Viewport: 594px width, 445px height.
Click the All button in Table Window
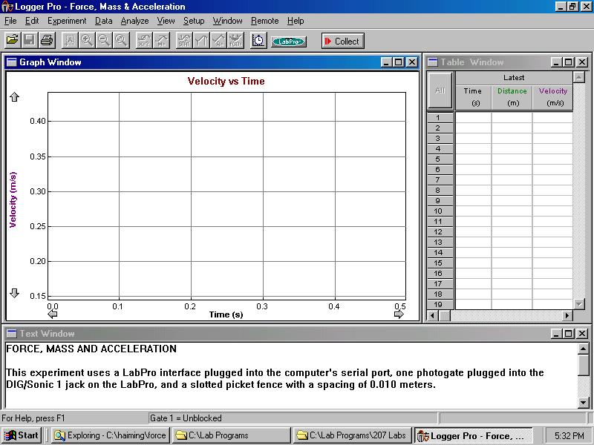click(x=440, y=90)
